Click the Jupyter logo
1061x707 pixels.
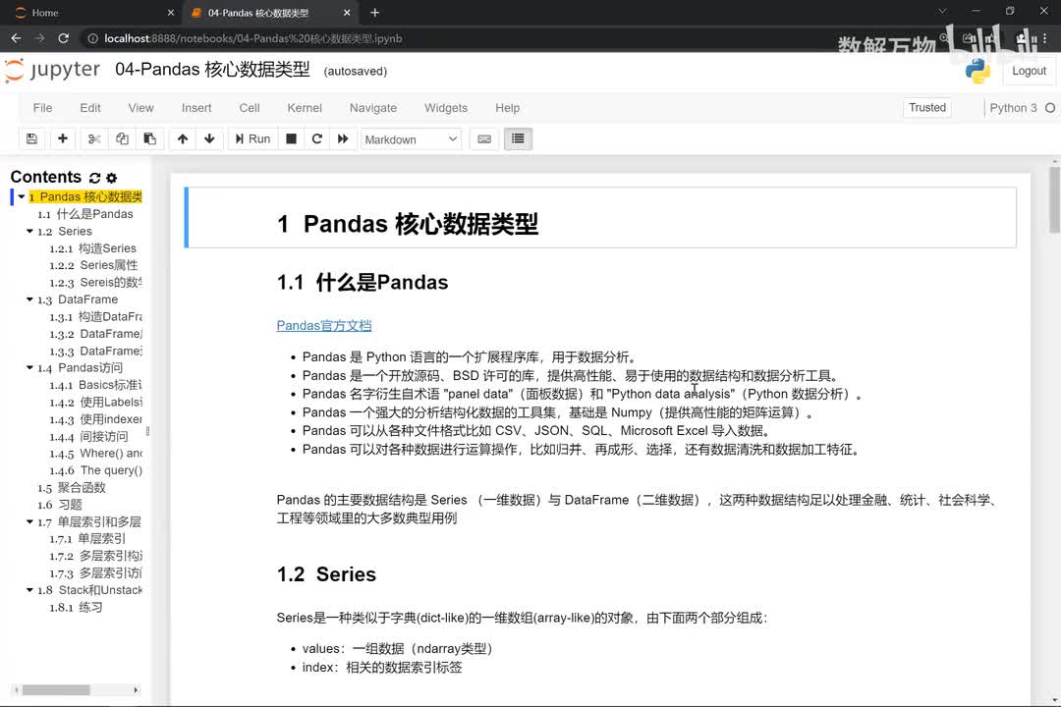pyautogui.click(x=52, y=70)
